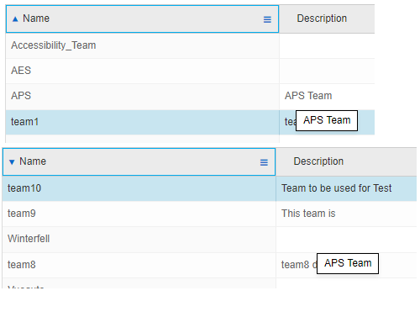Select the AES team row
The image size is (420, 317).
[190, 71]
